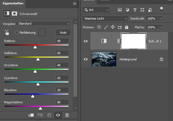Image resolution: width=173 pixels, height=121 pixels.
Task: Select the on-image adjustment hand tool
Action: point(7,33)
